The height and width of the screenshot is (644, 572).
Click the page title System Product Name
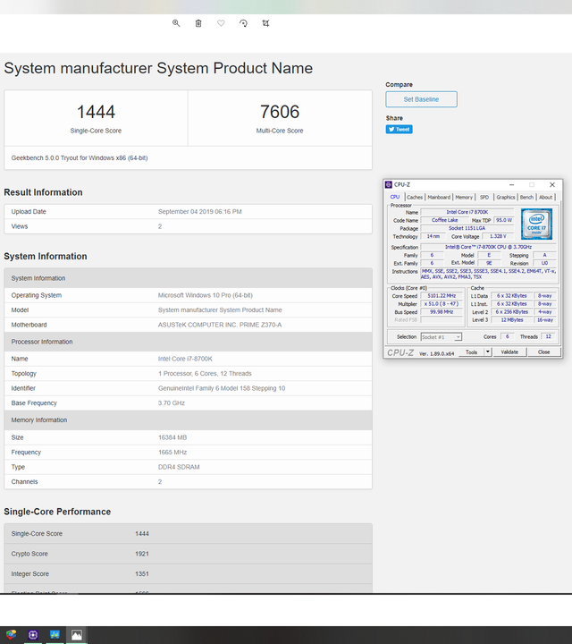[158, 68]
